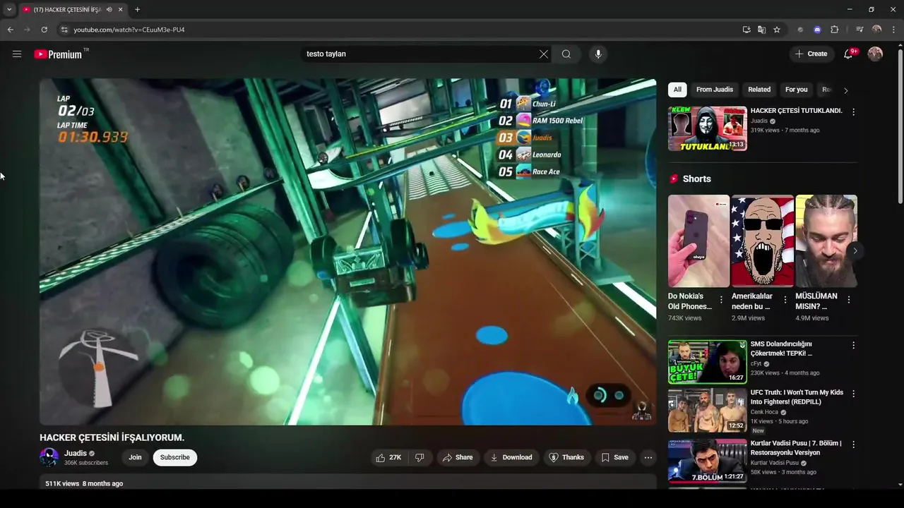Click the Download button
This screenshot has width=904, height=508.
511,457
